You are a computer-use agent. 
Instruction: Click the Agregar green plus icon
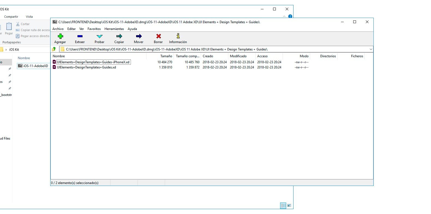click(60, 36)
